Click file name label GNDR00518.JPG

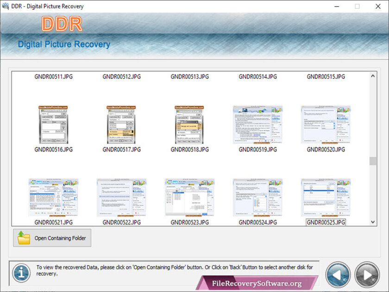click(x=189, y=149)
